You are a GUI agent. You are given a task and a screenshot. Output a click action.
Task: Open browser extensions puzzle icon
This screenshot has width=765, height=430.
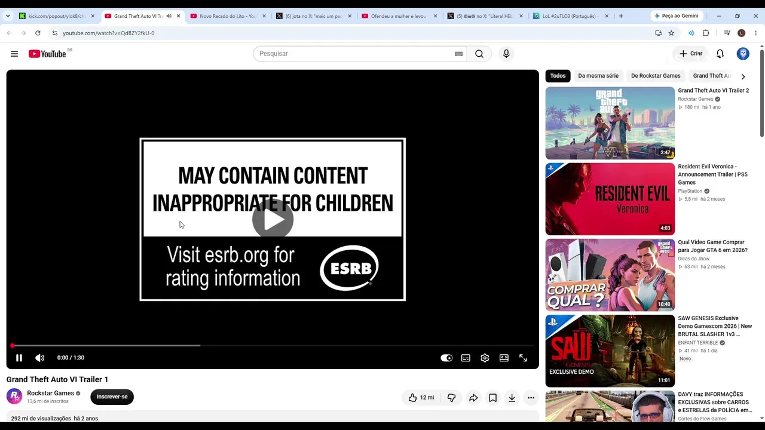(x=706, y=33)
